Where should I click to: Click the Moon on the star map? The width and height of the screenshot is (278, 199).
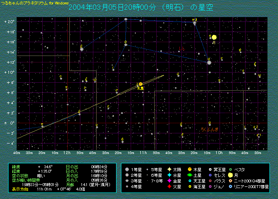(214, 37)
